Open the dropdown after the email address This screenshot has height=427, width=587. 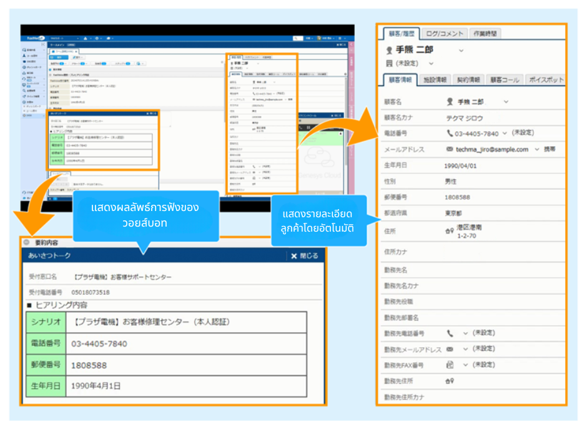(536, 150)
